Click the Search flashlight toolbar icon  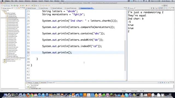click(x=29, y=5)
